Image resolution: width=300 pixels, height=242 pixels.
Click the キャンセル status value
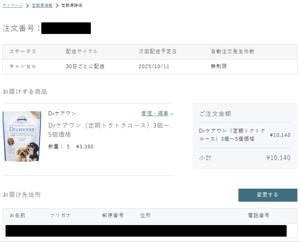click(23, 66)
